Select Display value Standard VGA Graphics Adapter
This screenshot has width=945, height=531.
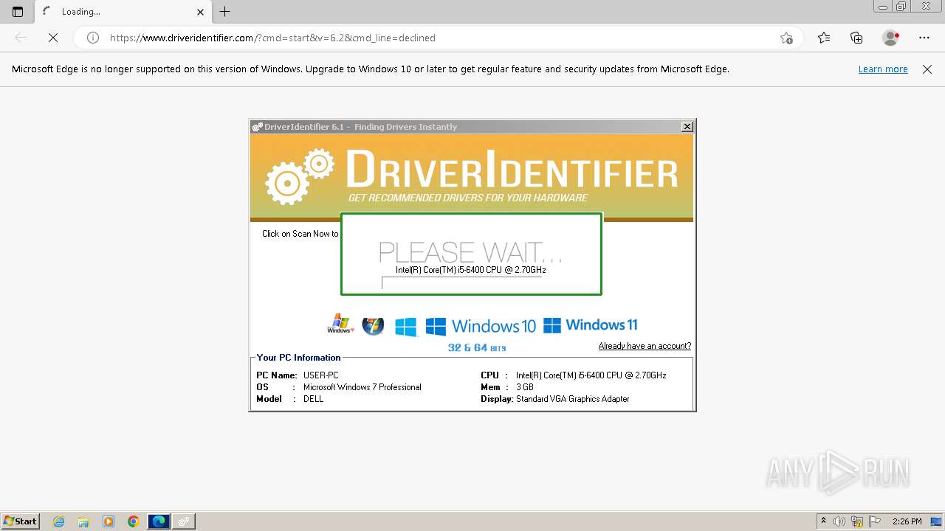[x=572, y=399]
